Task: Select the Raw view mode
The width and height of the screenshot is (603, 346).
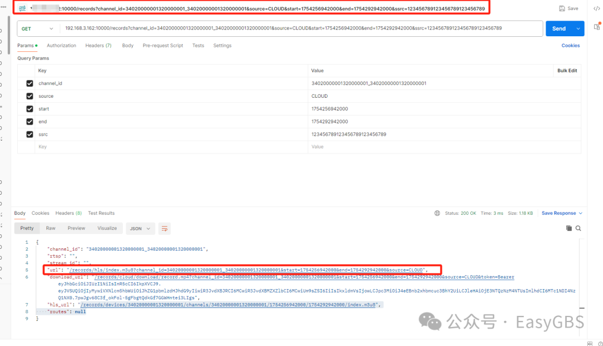Action: click(51, 228)
